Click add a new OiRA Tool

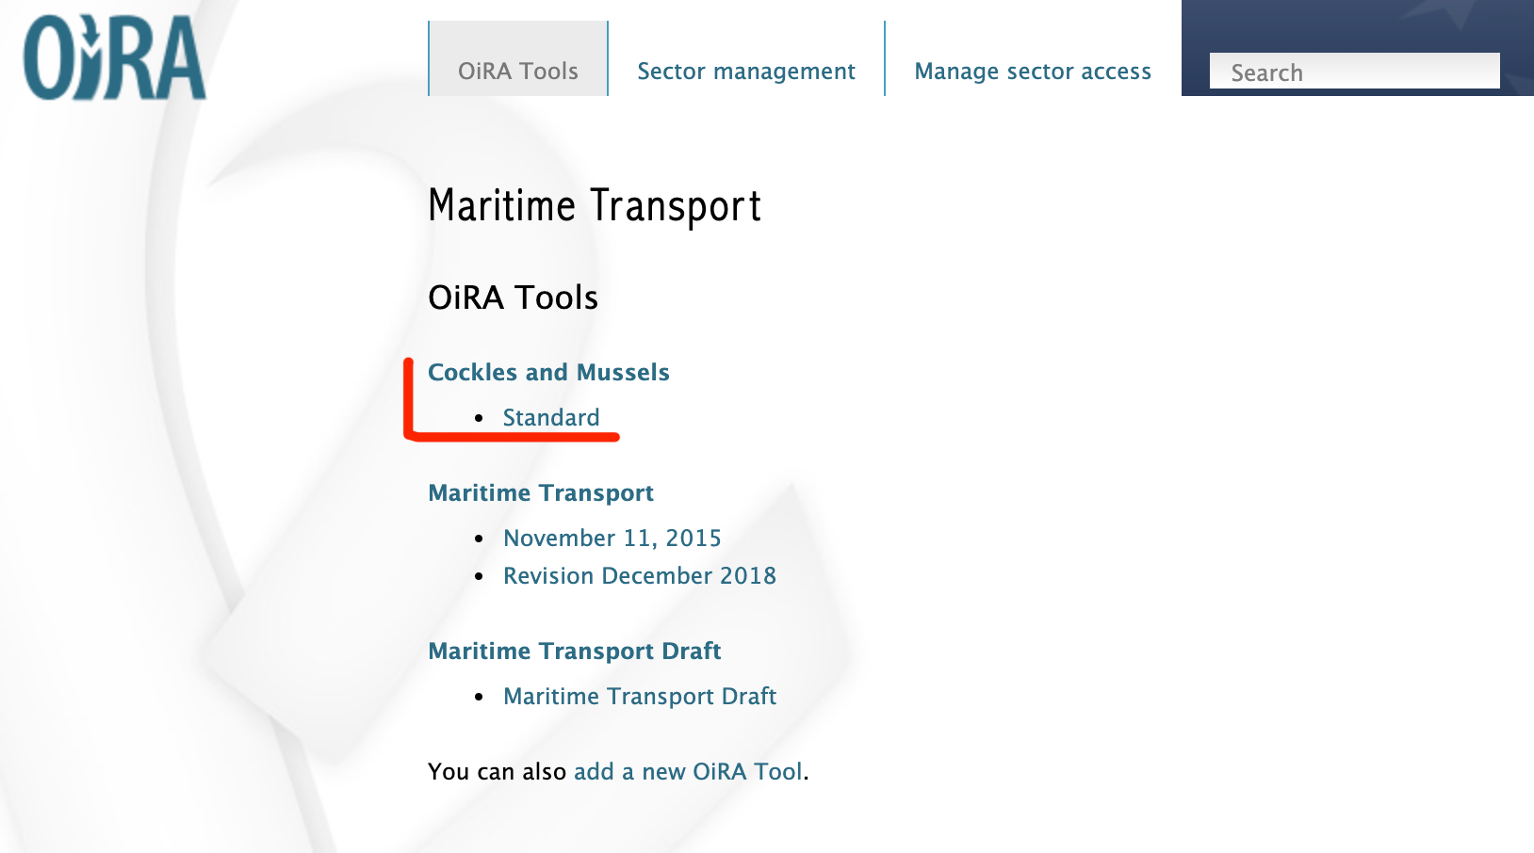[690, 771]
